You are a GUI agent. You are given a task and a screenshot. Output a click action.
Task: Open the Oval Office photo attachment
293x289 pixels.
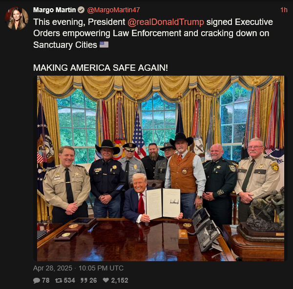pyautogui.click(x=161, y=168)
